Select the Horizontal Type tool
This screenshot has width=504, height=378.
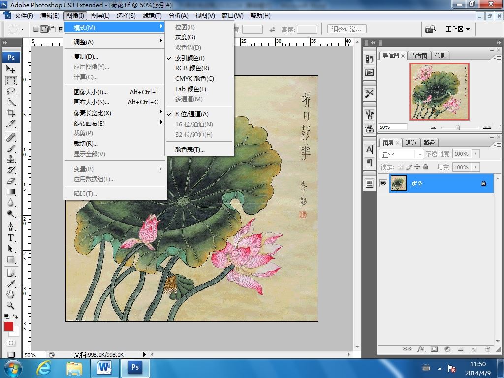pos(11,238)
